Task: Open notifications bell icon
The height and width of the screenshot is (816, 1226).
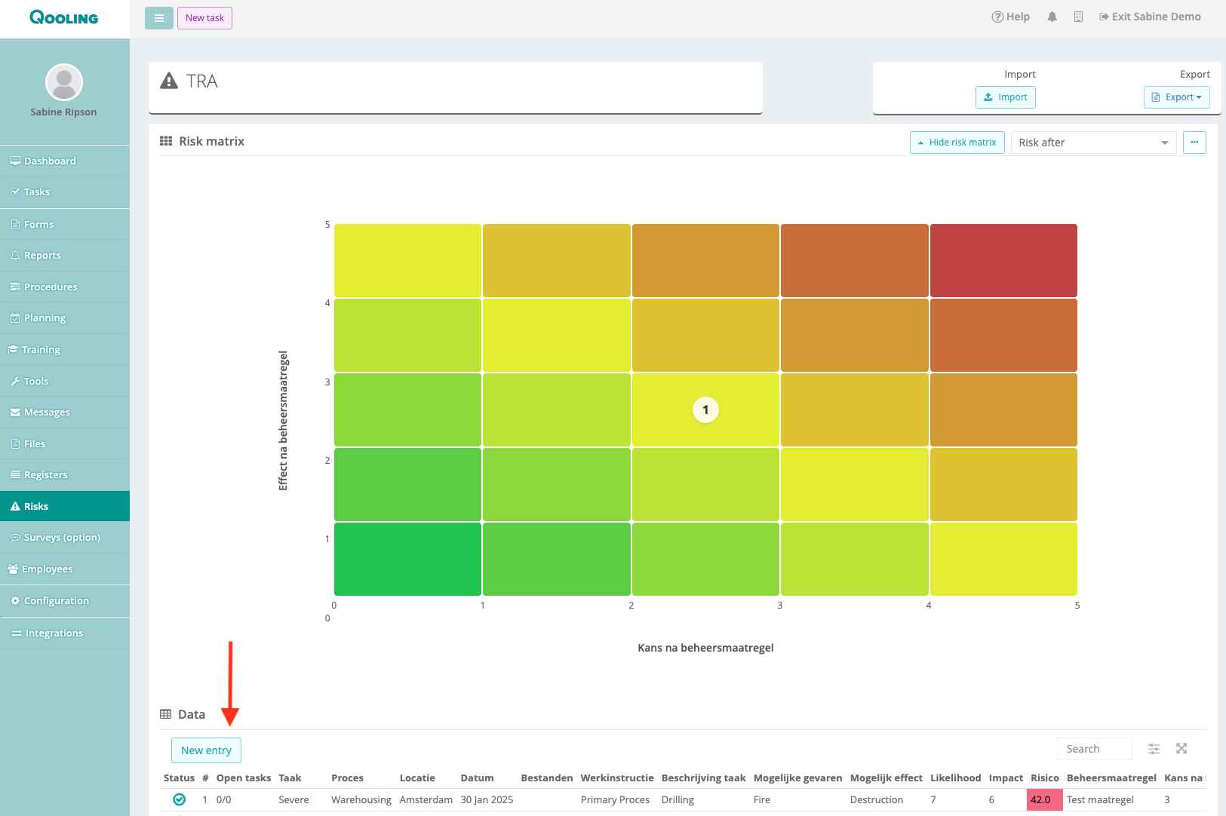Action: 1052,17
